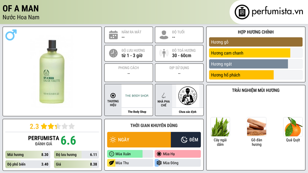The height and width of the screenshot is (173, 308).
Task: Click the Gỗ đàn hương note image
Action: [x=257, y=127]
